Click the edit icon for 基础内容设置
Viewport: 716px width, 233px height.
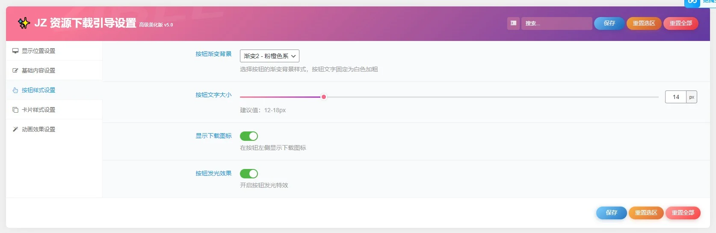tap(15, 70)
